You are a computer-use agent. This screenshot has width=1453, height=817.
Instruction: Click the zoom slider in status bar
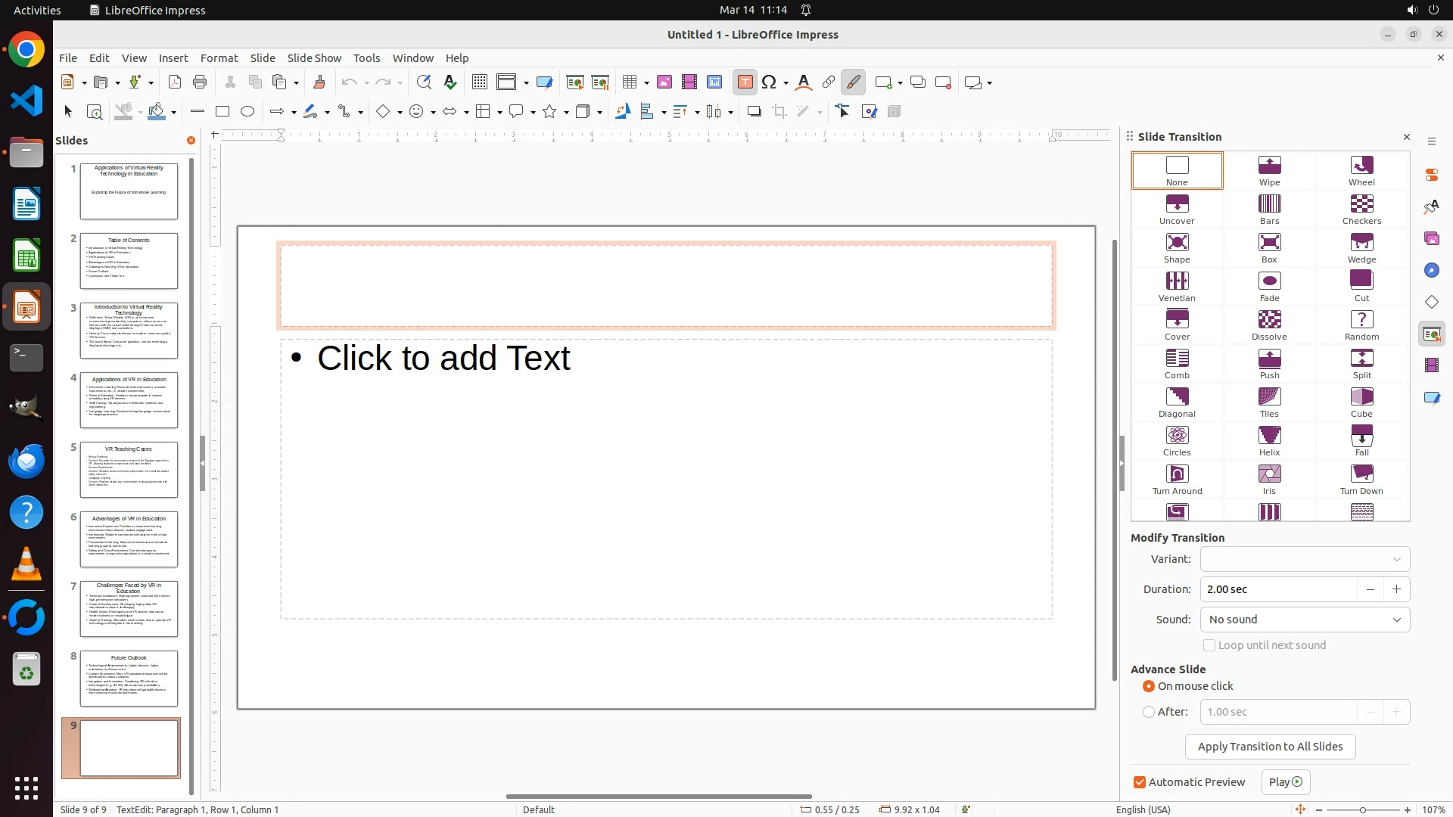click(x=1363, y=810)
